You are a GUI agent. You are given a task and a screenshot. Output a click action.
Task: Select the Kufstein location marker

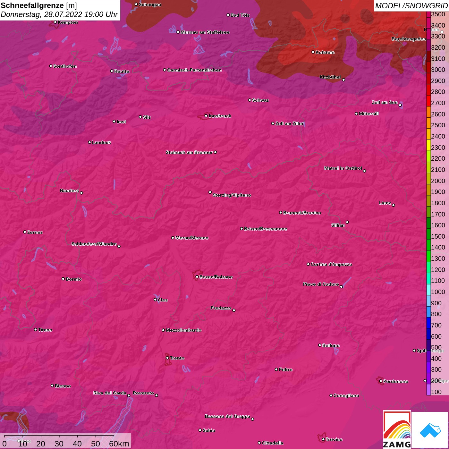(x=313, y=52)
